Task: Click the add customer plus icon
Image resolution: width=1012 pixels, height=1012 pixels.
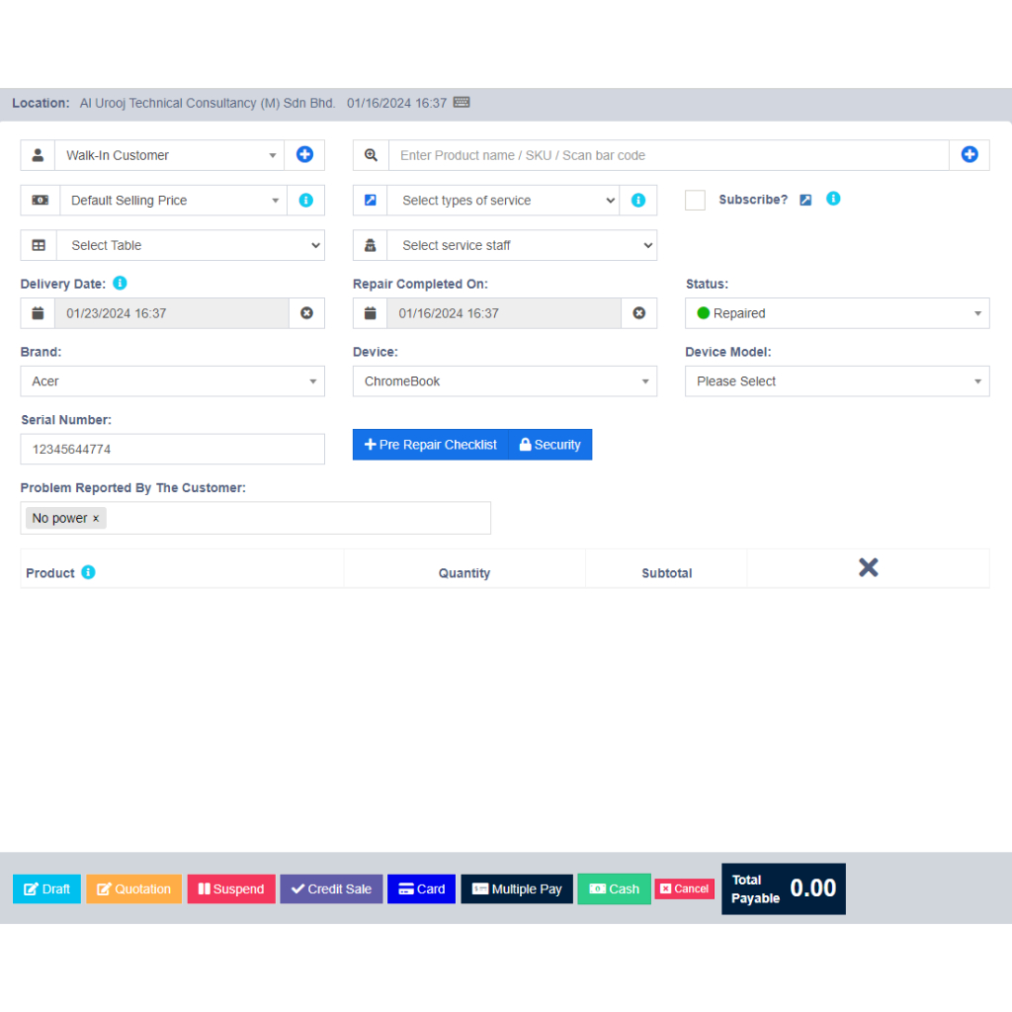Action: 304,155
